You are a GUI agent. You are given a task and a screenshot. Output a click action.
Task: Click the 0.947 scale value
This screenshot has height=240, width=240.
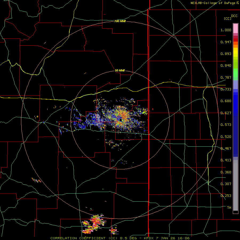click(x=226, y=42)
